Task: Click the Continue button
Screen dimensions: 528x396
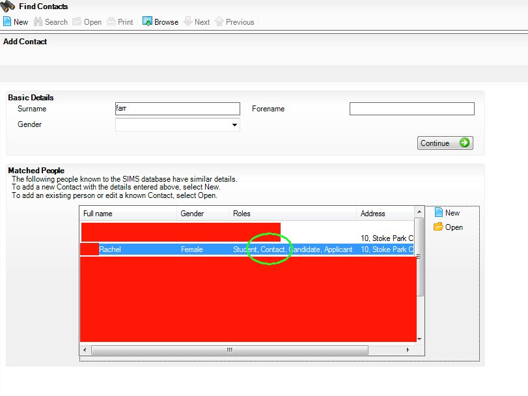Action: click(x=445, y=143)
